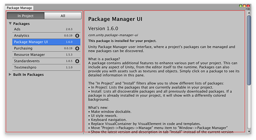This screenshot has width=256, height=140.
Task: Select the Package Manager window tab
Action: (x=19, y=8)
